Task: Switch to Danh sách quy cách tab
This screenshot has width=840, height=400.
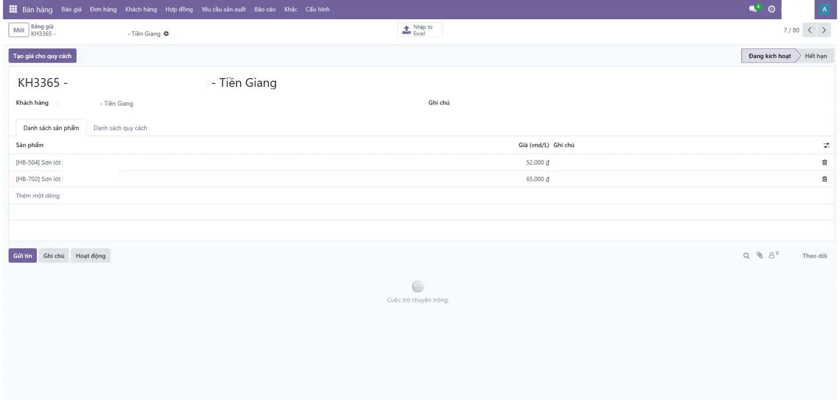Action: click(x=120, y=128)
